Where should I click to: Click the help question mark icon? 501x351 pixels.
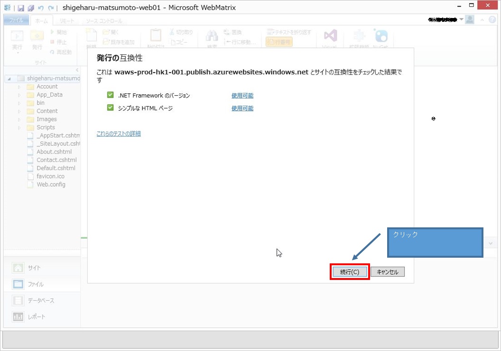coord(492,20)
